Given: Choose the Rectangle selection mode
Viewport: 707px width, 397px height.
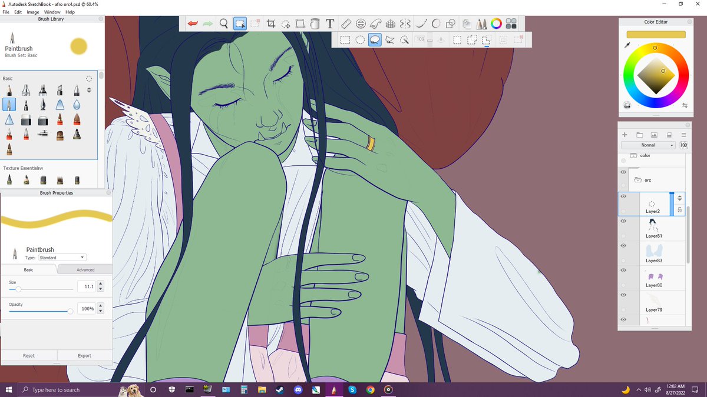Looking at the screenshot, I should [x=345, y=40].
